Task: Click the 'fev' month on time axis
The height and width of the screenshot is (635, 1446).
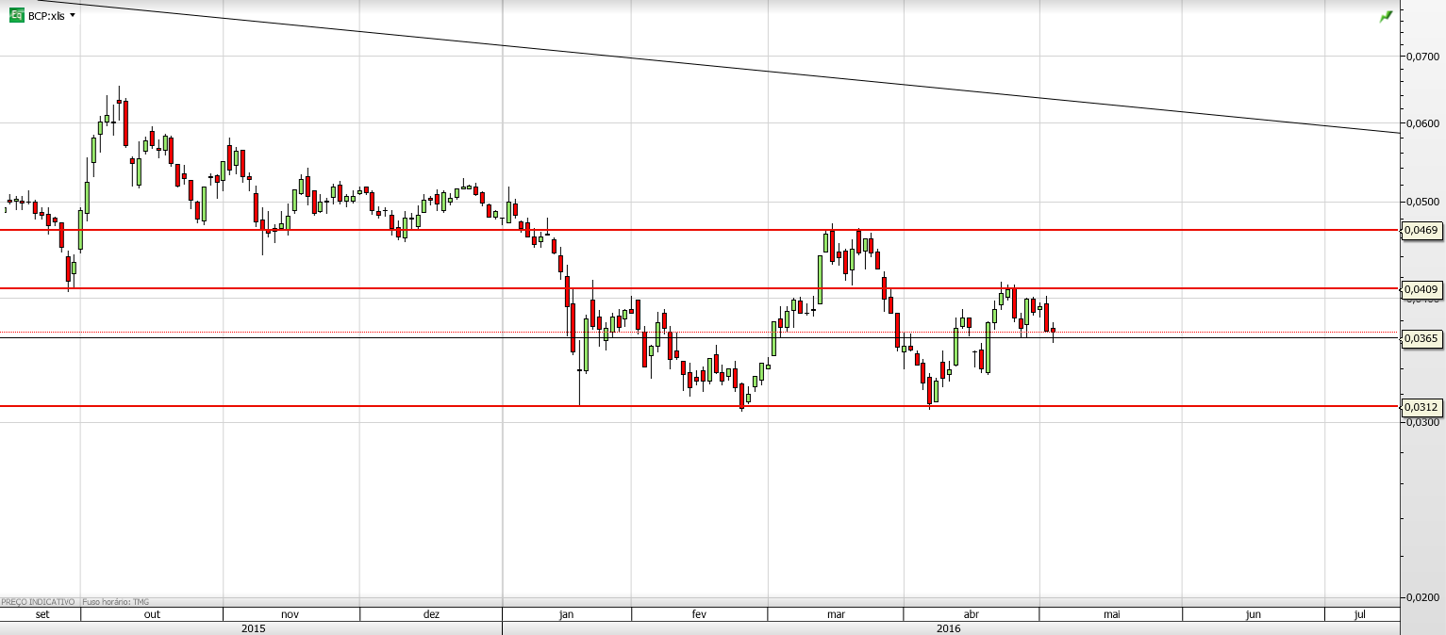Action: (699, 614)
